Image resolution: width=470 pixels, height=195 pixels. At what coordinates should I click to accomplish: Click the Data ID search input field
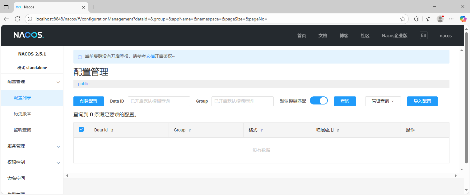click(x=159, y=101)
